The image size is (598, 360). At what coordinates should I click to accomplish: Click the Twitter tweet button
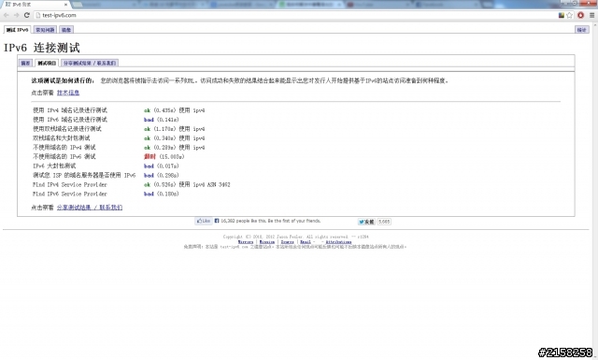click(x=366, y=222)
